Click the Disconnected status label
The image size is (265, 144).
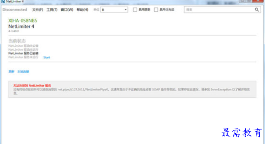point(15,10)
